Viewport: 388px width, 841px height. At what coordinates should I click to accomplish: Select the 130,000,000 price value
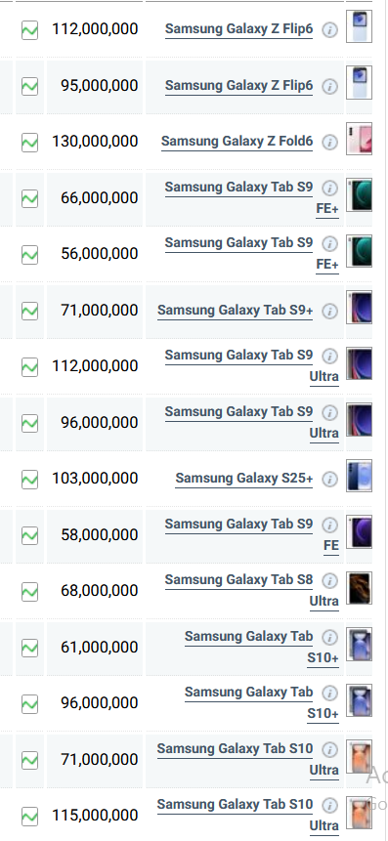95,142
